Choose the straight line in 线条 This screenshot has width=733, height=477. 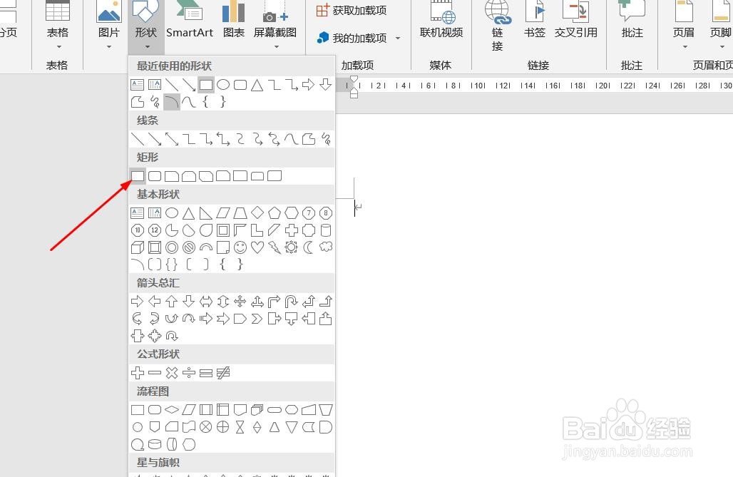click(138, 139)
